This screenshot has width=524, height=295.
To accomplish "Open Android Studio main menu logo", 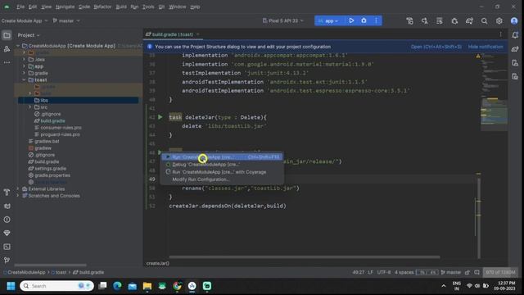I will pos(7,7).
